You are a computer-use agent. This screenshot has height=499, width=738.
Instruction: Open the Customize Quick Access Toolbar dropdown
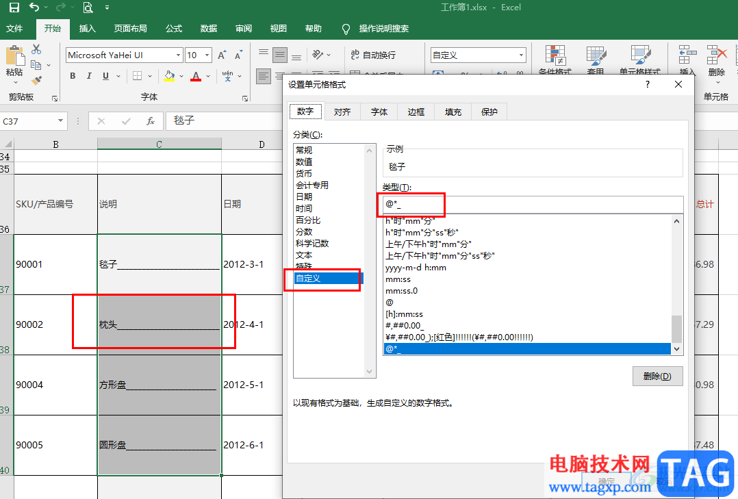coord(107,8)
